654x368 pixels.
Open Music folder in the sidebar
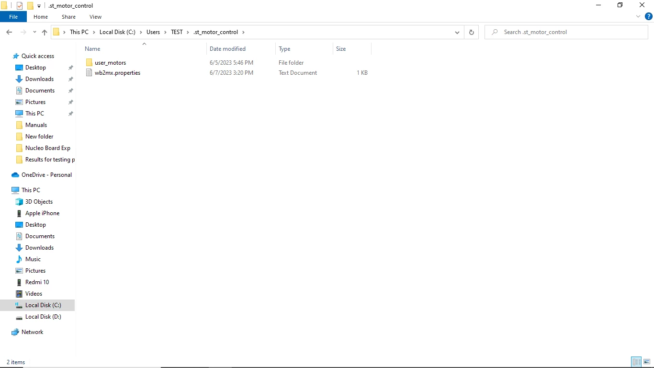coord(33,259)
